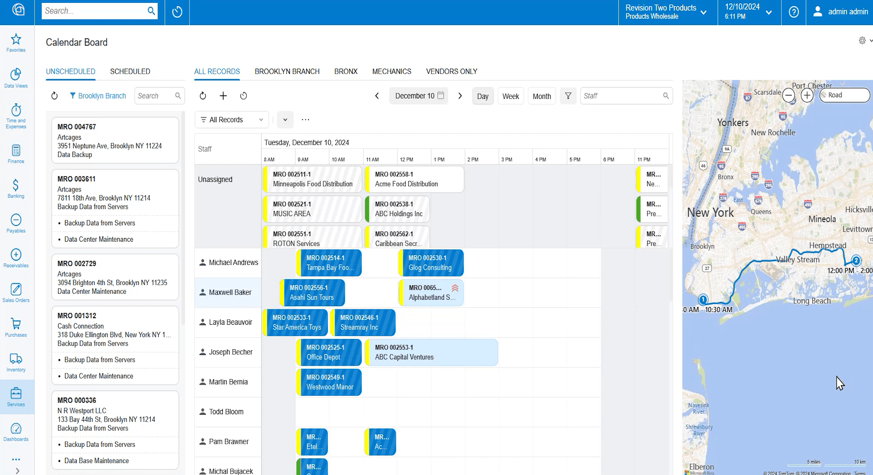The height and width of the screenshot is (475, 873).
Task: Advance to the next day with the arrow
Action: [460, 96]
